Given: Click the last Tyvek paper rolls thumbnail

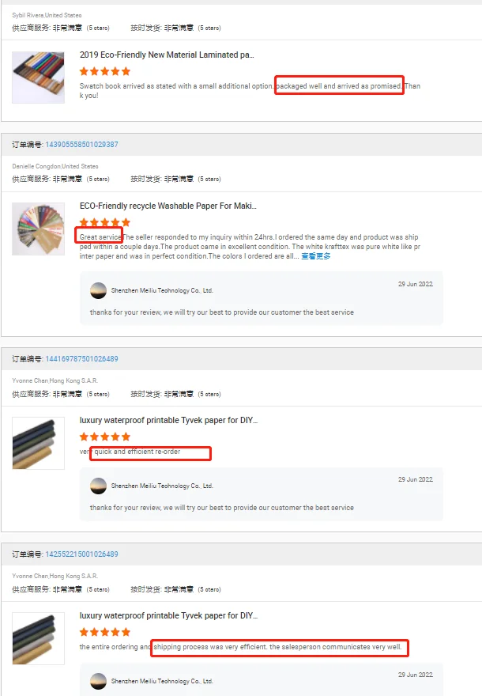Looking at the screenshot, I should click(x=38, y=638).
